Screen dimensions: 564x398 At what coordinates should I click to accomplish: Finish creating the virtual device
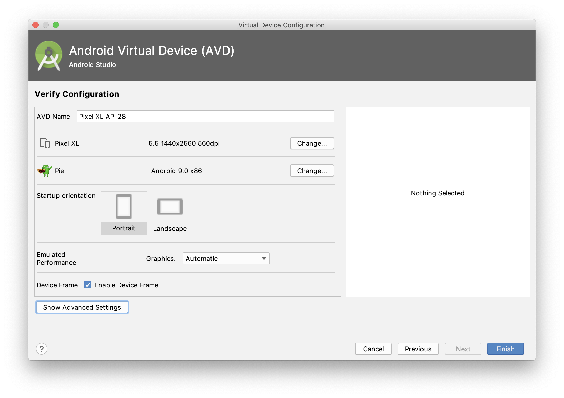pyautogui.click(x=505, y=349)
